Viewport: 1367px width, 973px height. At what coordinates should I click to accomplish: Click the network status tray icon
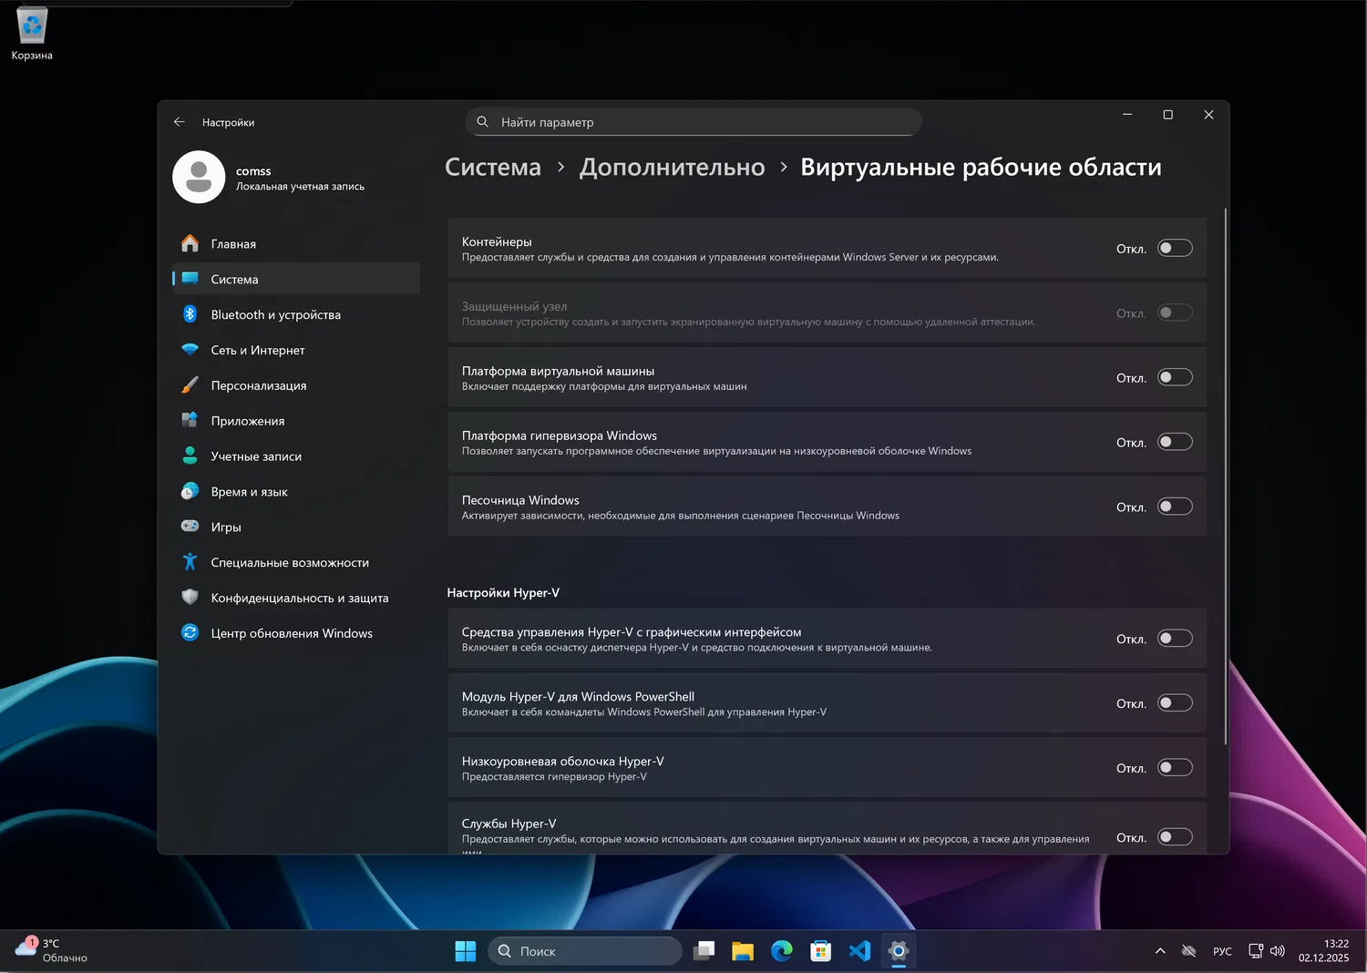point(1256,951)
